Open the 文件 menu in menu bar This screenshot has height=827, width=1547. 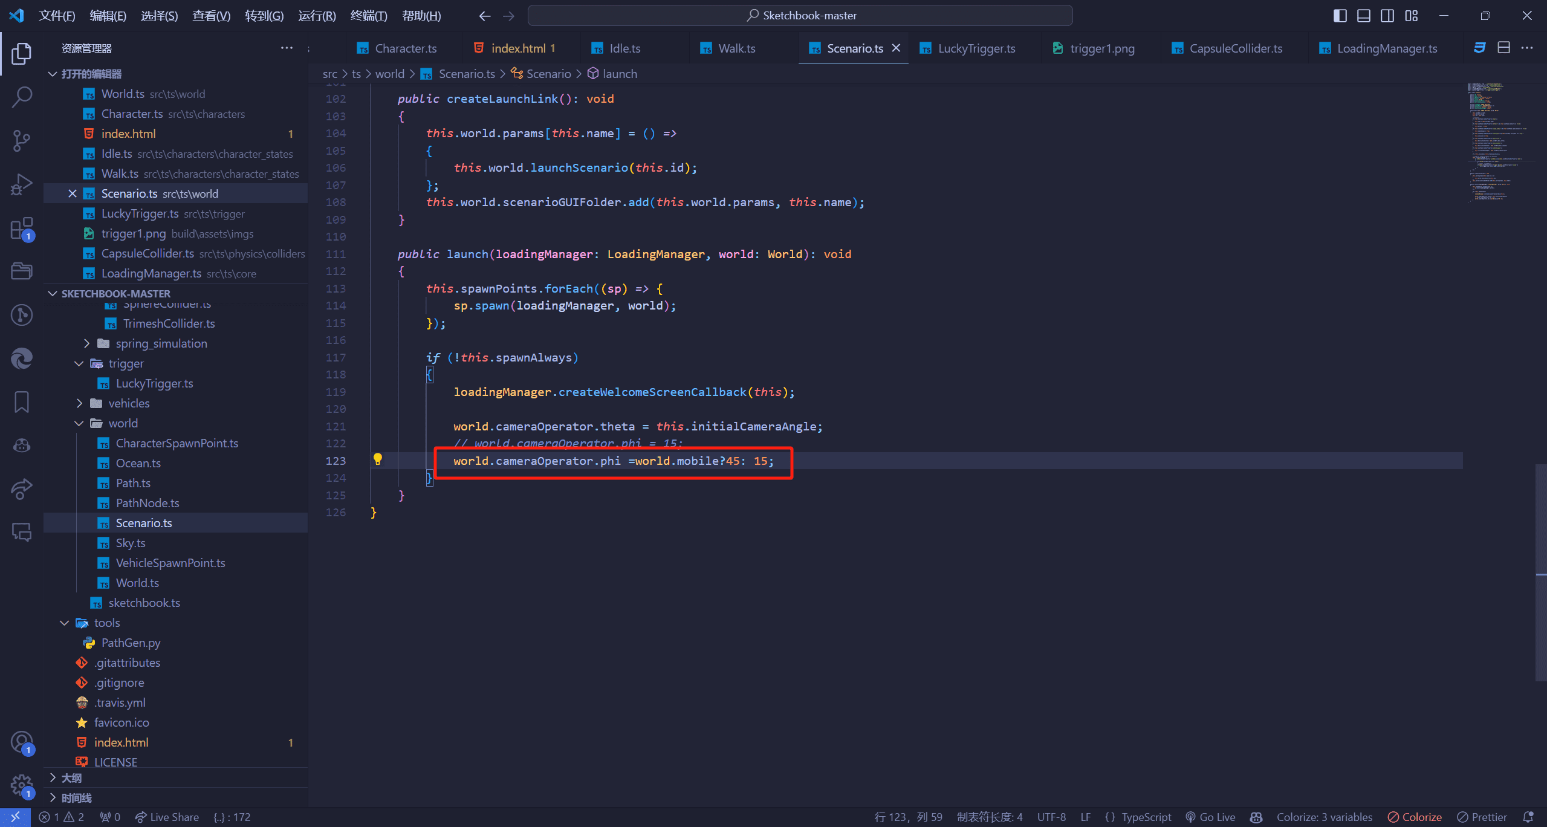click(x=57, y=15)
